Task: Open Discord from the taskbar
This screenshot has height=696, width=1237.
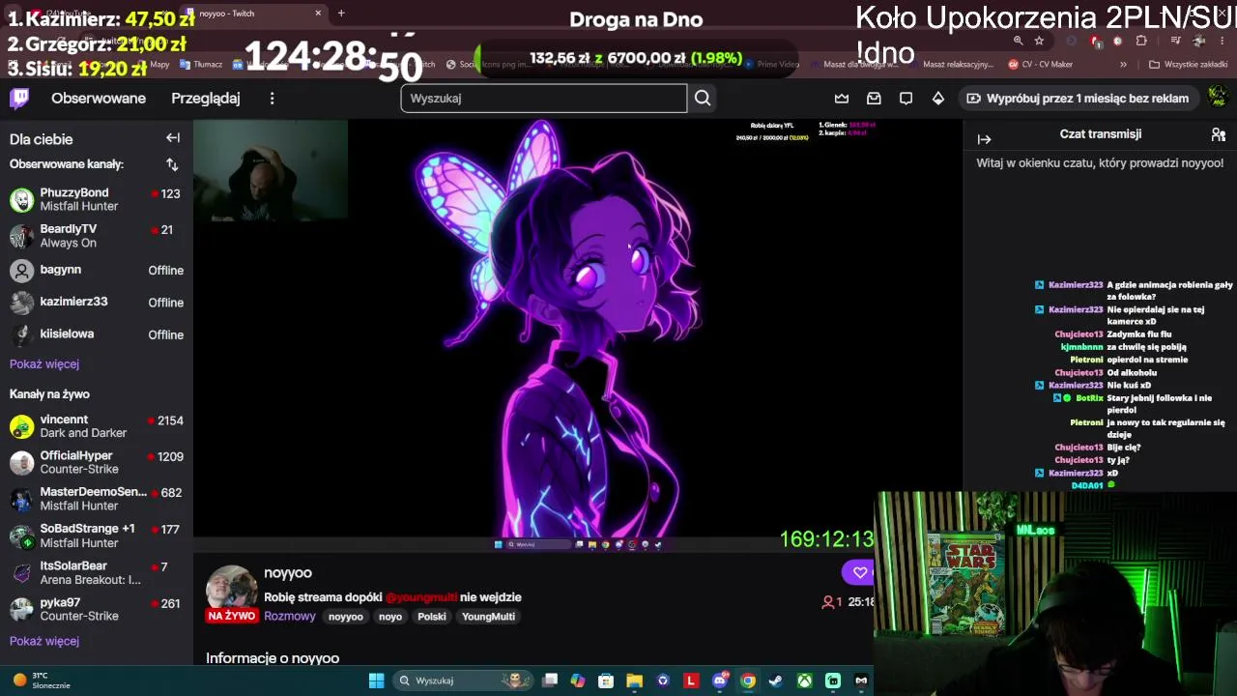Action: point(719,681)
